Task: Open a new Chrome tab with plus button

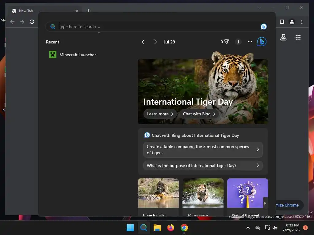Action: [88, 10]
